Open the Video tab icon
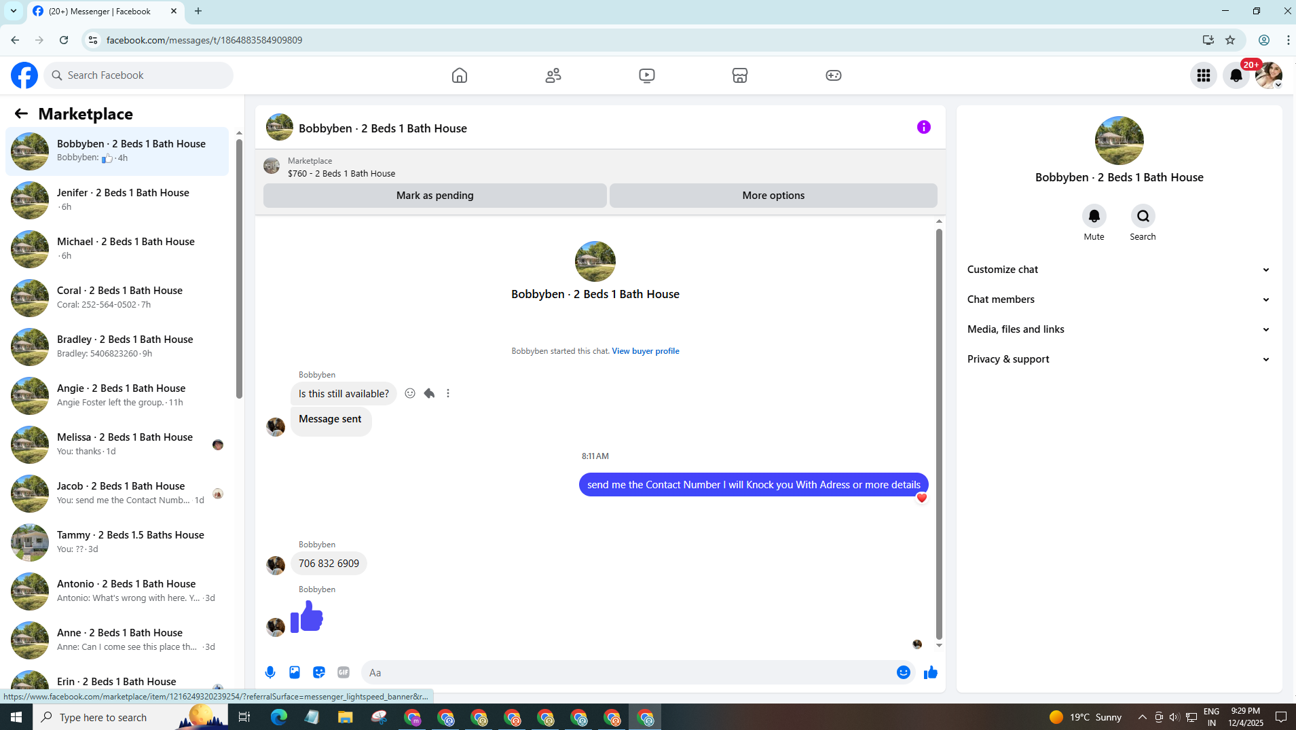1296x730 pixels. tap(647, 75)
